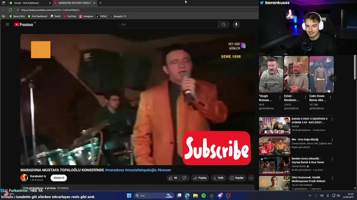
Task: Open options menu for Calm Down Rema short
Action: [330, 97]
